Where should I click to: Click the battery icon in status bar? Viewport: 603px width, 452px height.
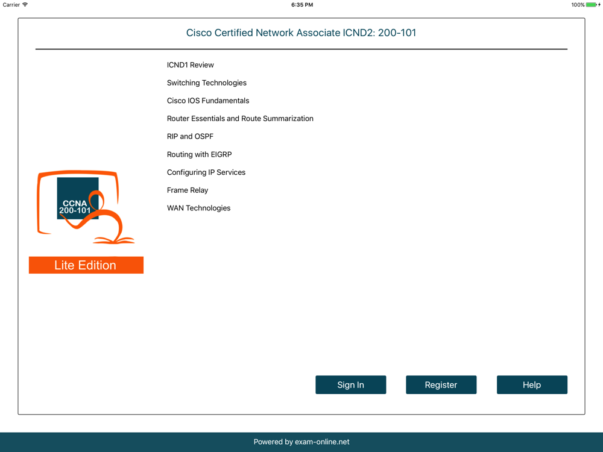coord(591,5)
